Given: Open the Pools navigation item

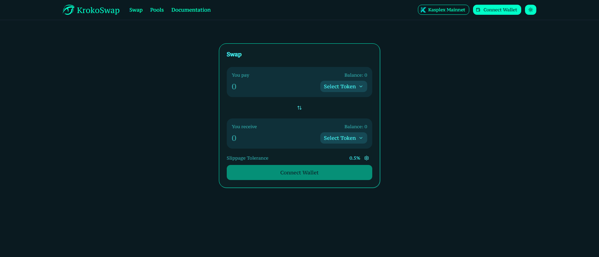Looking at the screenshot, I should click(157, 10).
